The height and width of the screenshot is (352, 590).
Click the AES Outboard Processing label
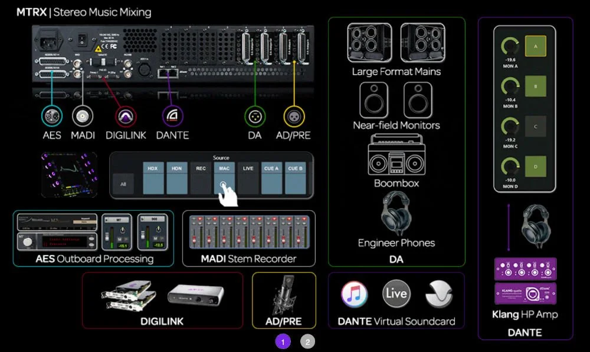[x=94, y=258]
